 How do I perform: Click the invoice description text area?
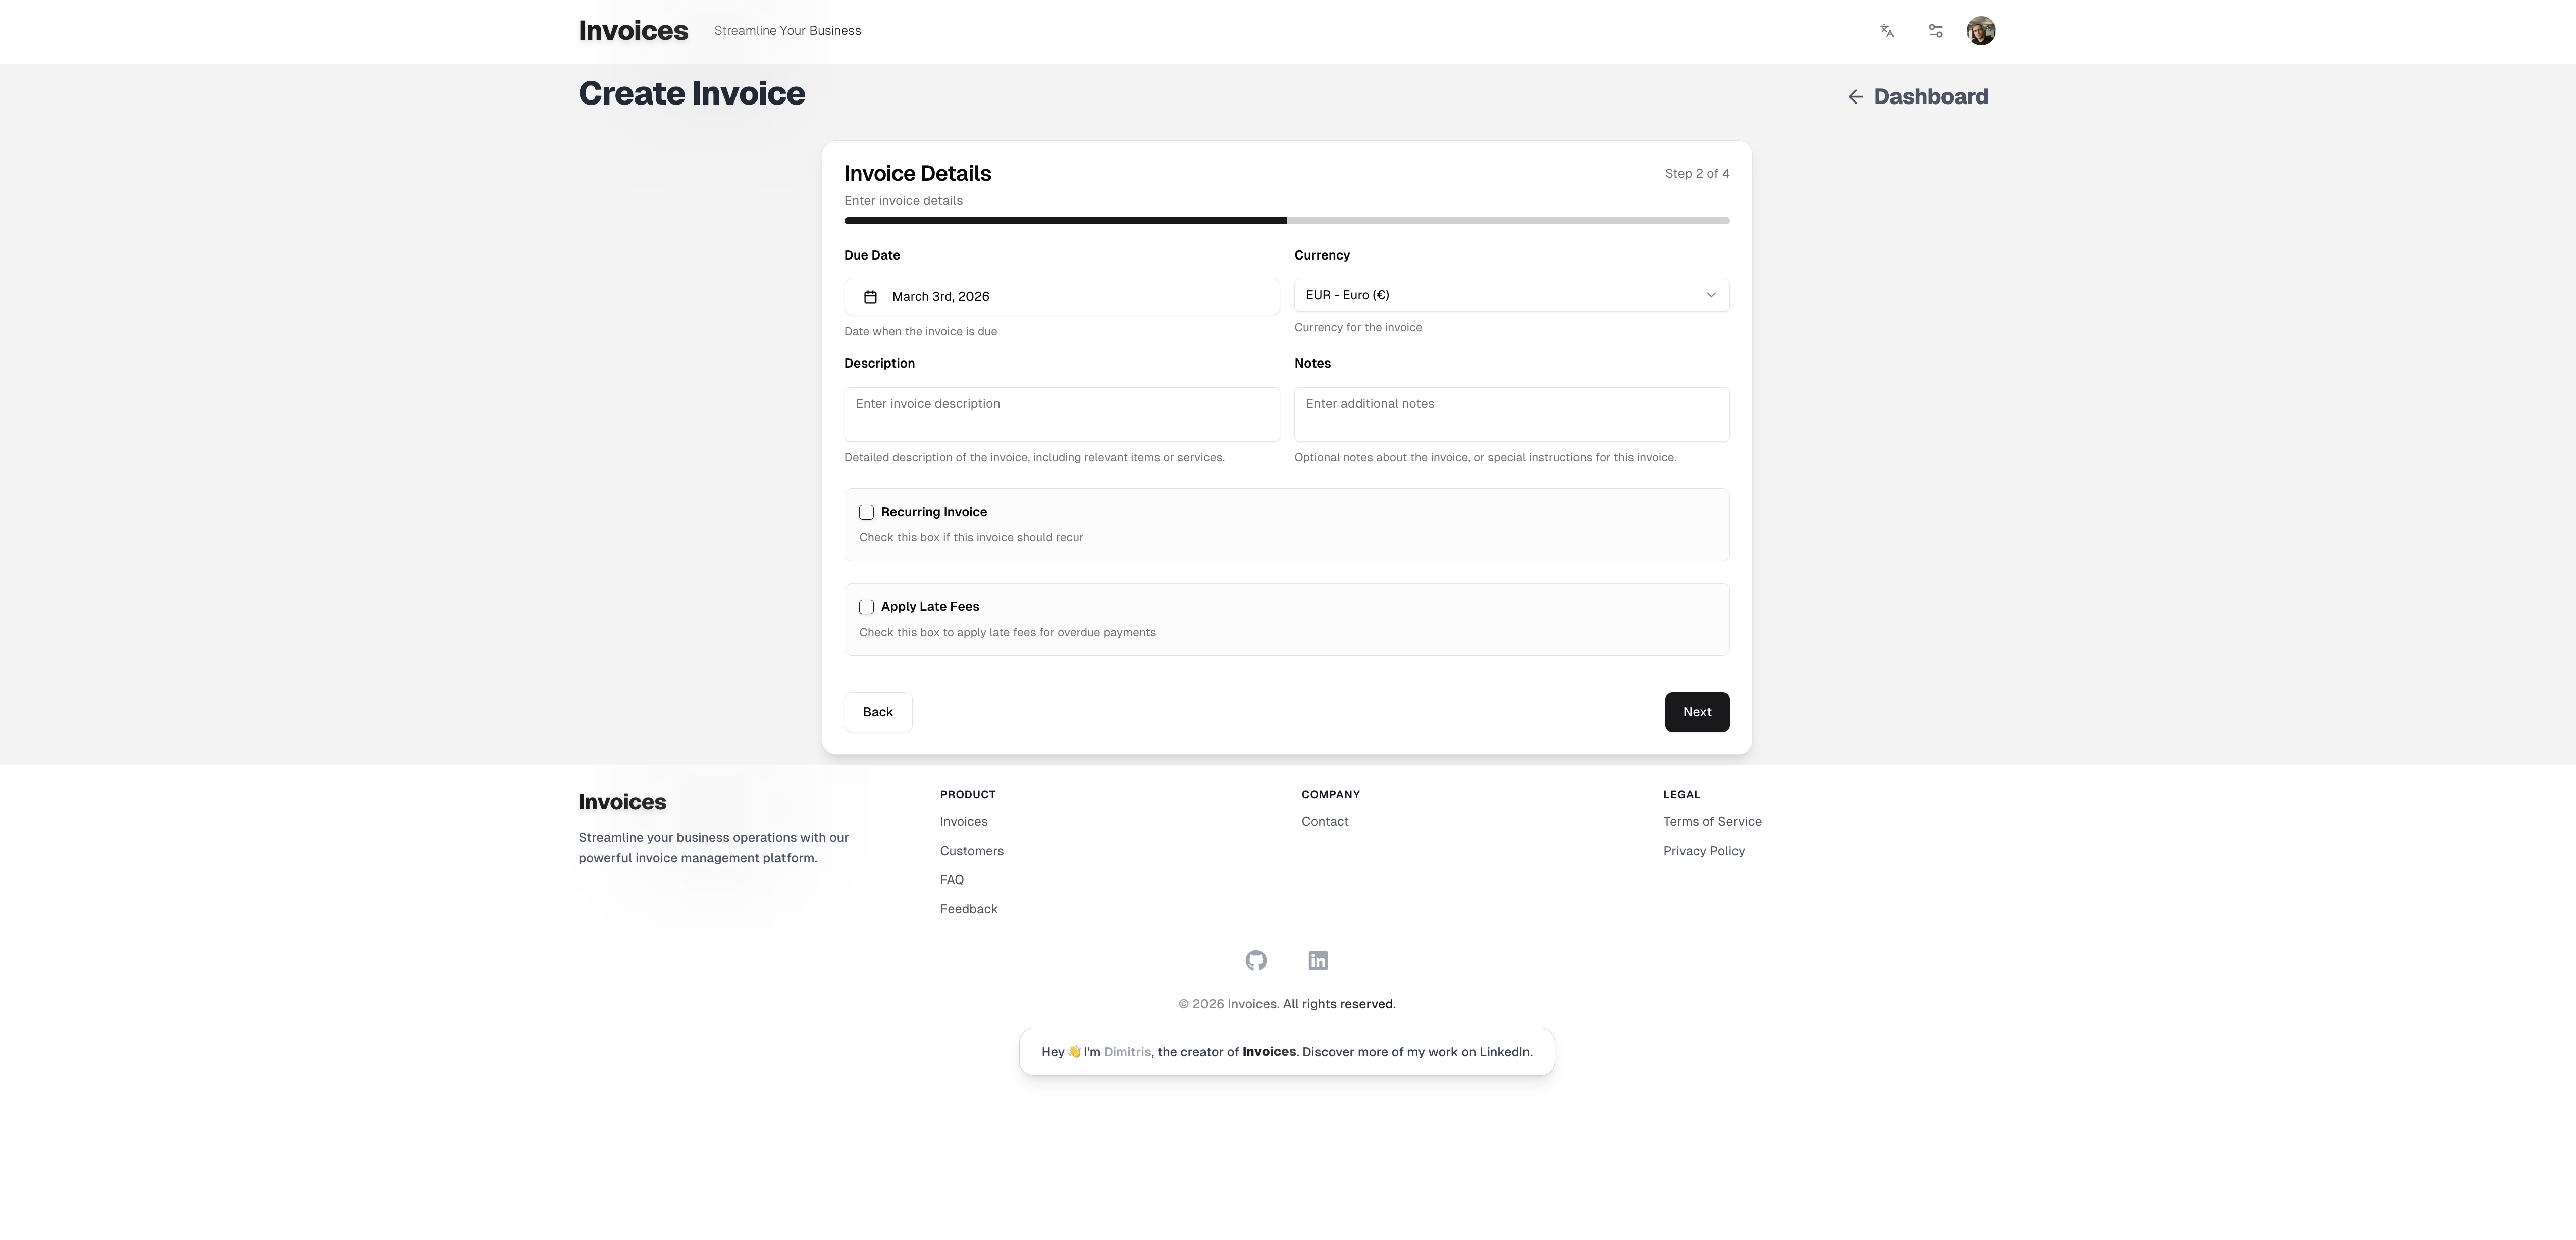pyautogui.click(x=1060, y=414)
